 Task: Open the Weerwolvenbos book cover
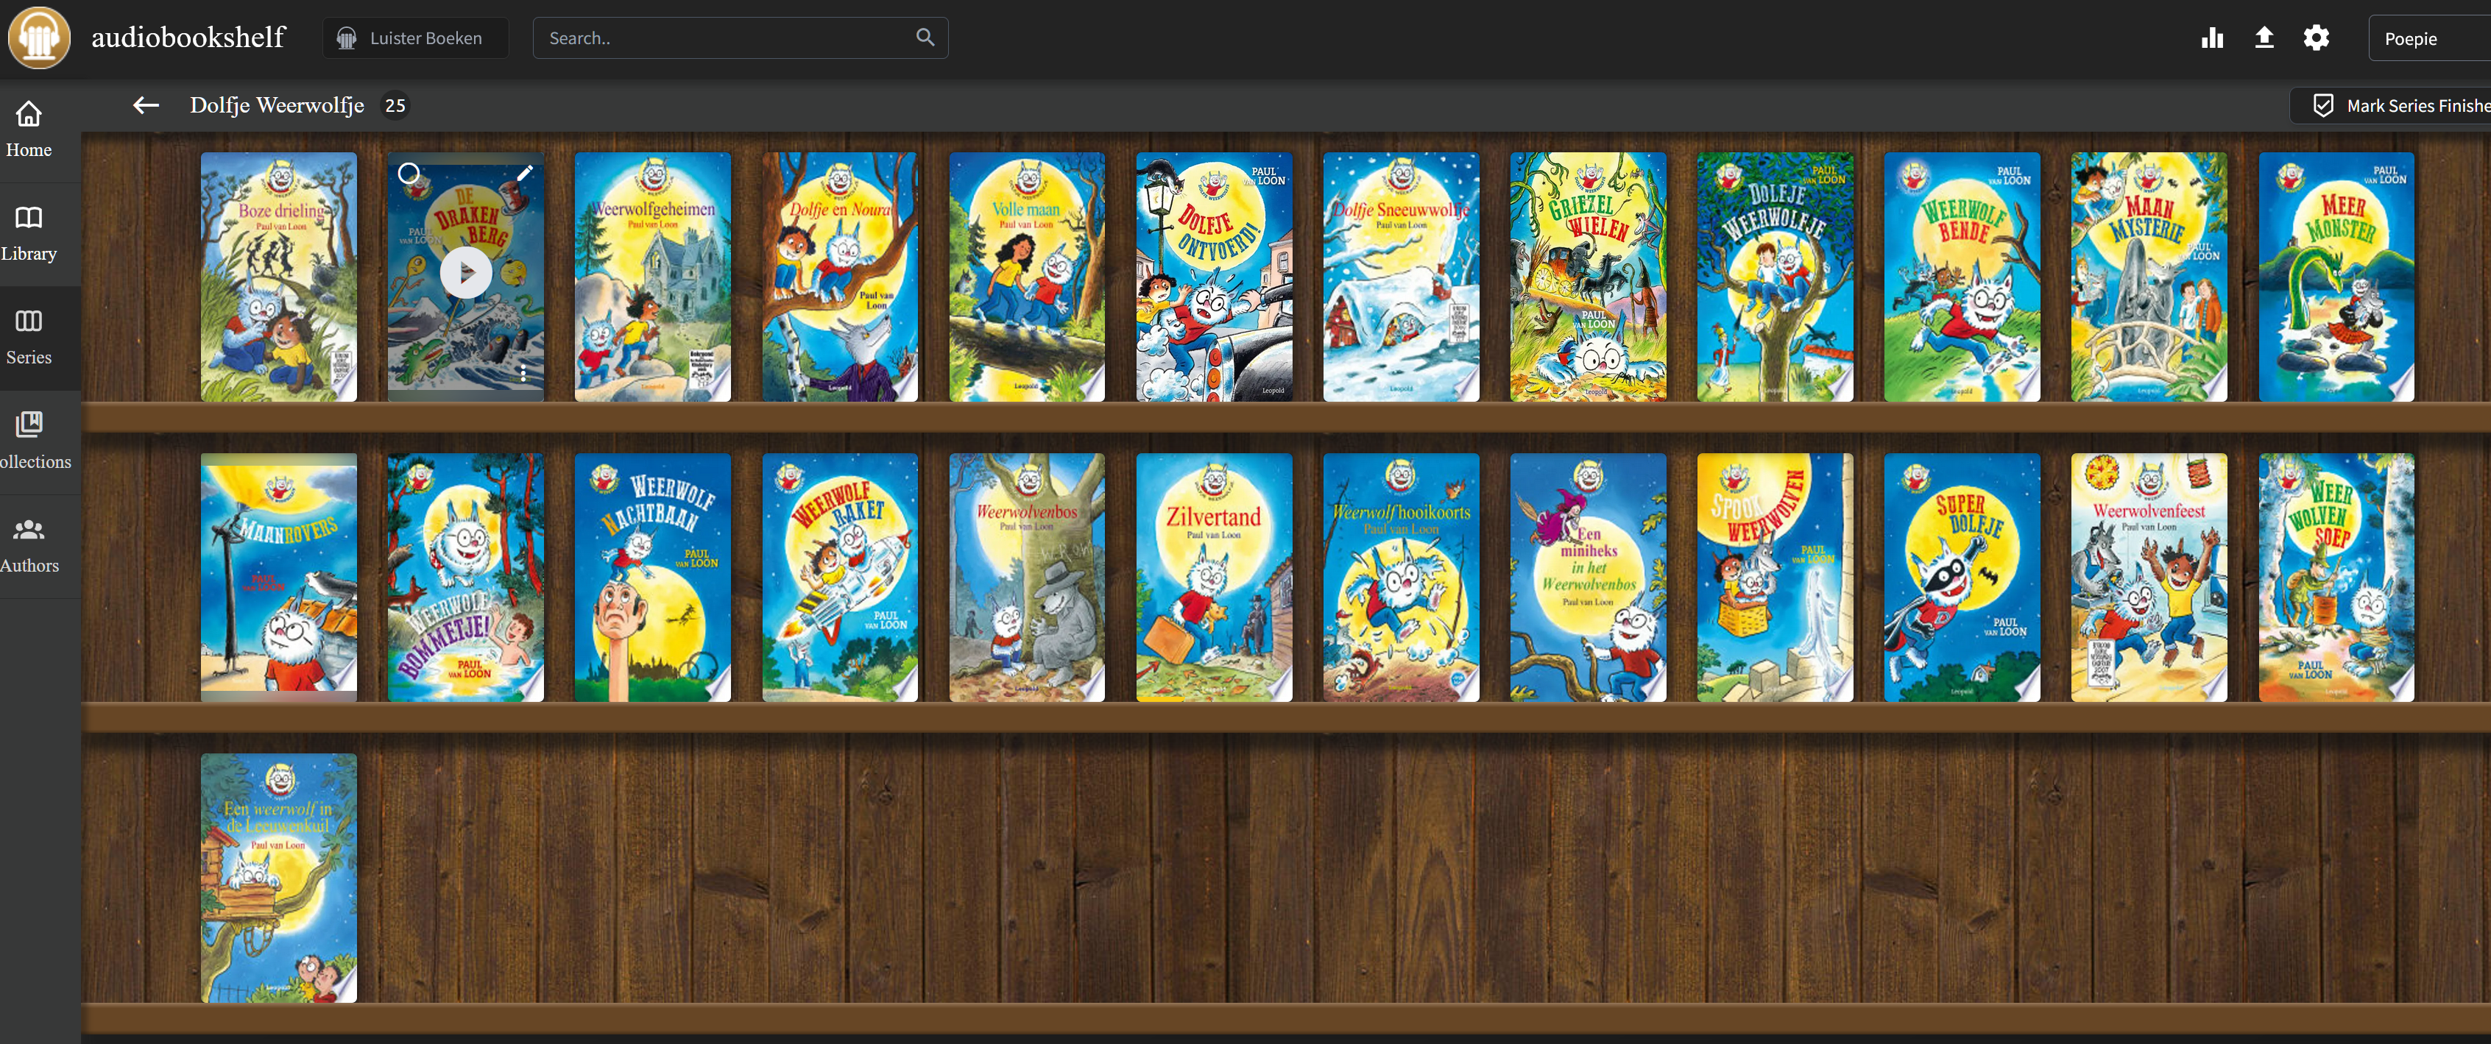[x=1027, y=577]
